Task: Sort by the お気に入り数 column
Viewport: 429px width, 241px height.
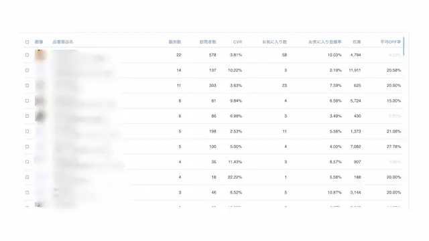Action: click(274, 42)
